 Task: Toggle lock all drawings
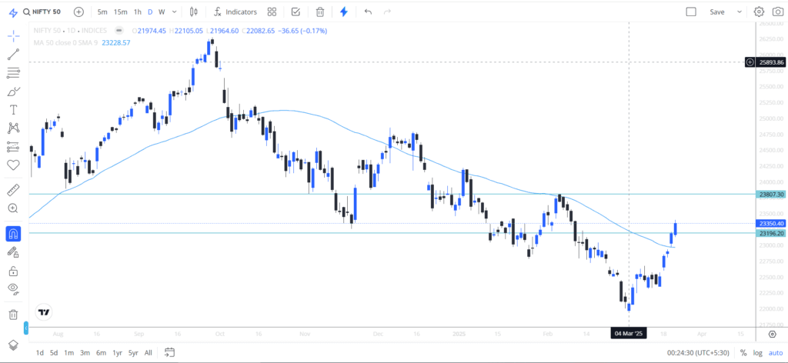14,271
